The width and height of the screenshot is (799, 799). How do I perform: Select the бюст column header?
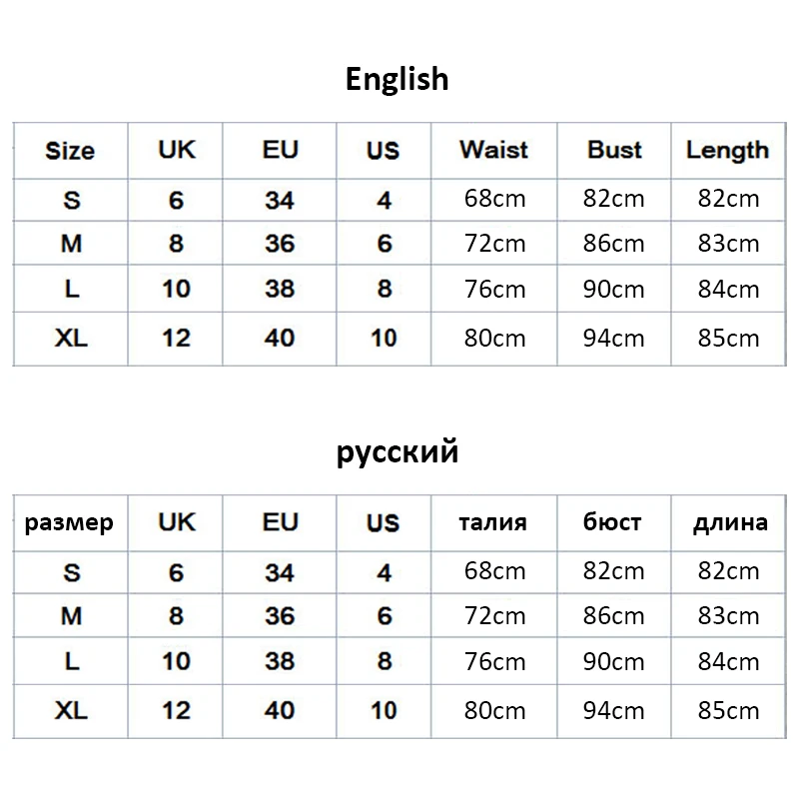point(613,522)
